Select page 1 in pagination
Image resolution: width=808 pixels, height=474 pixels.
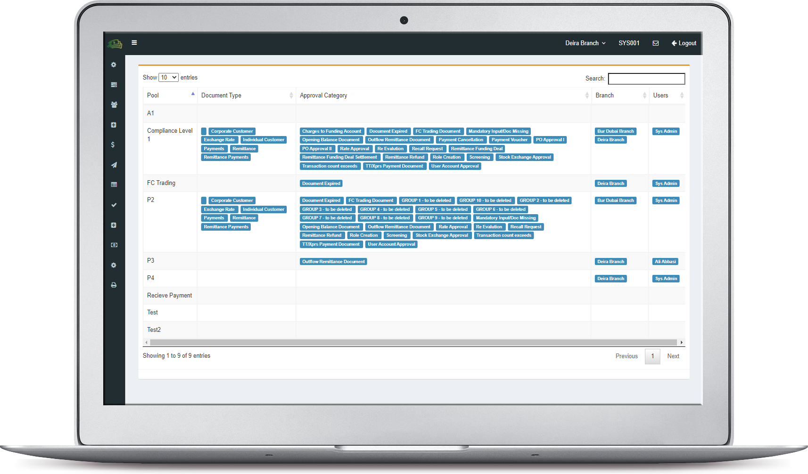pyautogui.click(x=652, y=356)
